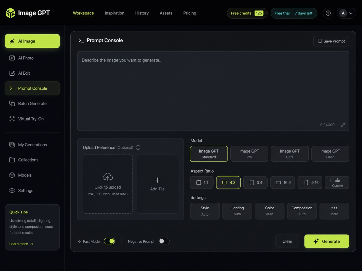Open the Composition Auto setting dropdown
This screenshot has height=271, width=362.
pyautogui.click(x=302, y=211)
